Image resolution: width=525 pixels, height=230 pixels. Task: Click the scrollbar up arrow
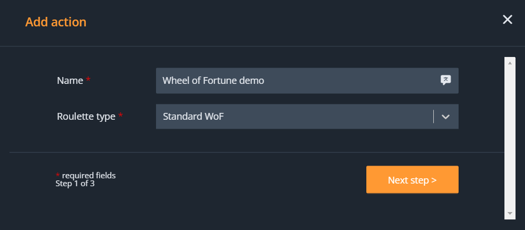(x=510, y=63)
